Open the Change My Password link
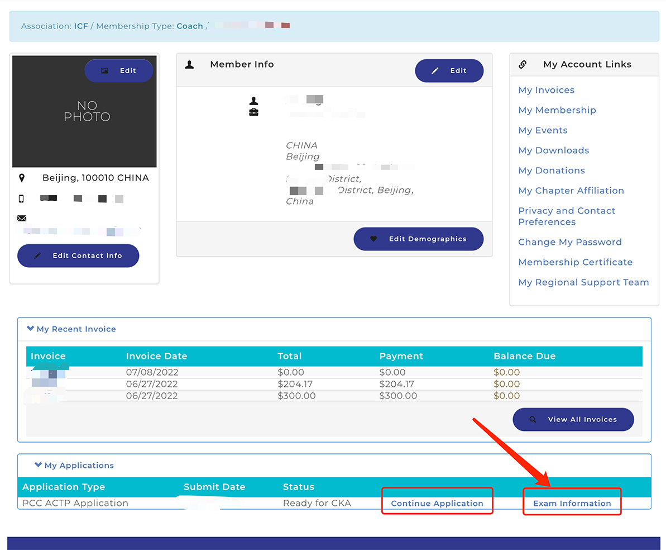 [569, 242]
